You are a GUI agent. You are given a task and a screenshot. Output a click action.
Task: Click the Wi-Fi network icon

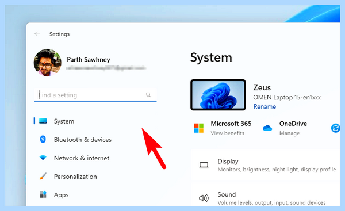(43, 158)
